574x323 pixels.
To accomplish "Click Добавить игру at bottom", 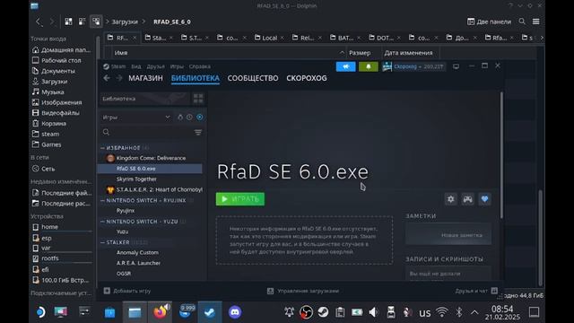I will [127, 291].
